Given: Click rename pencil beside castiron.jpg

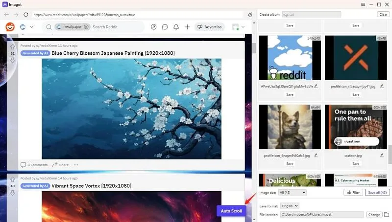Looking at the screenshot, I should pos(382,155).
